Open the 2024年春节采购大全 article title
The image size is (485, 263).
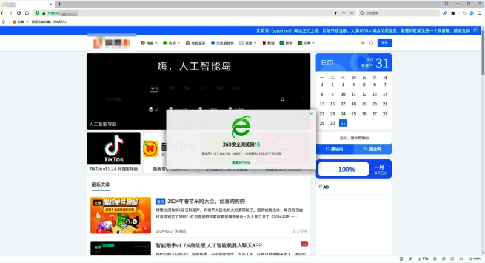point(206,201)
